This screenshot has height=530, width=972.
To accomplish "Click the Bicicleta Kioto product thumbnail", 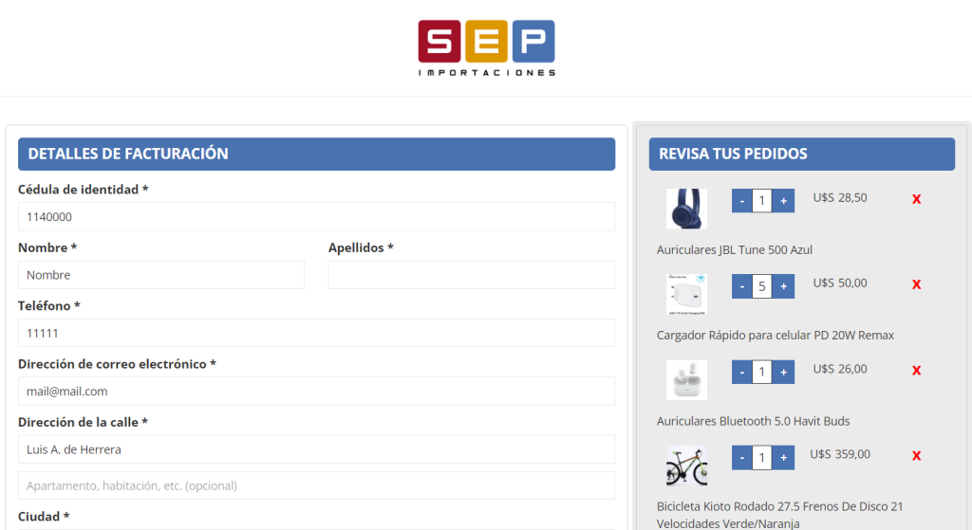I will point(686,466).
